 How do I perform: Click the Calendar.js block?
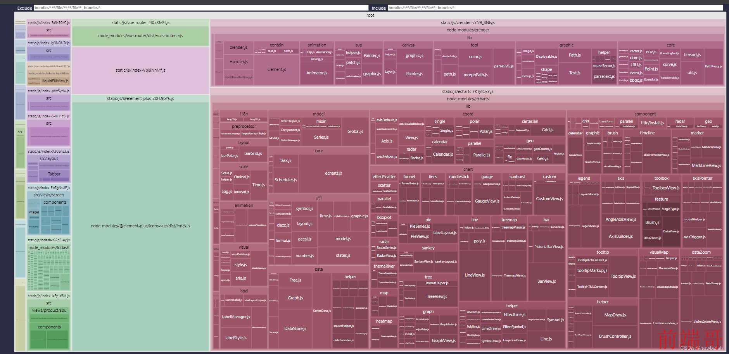point(443,155)
